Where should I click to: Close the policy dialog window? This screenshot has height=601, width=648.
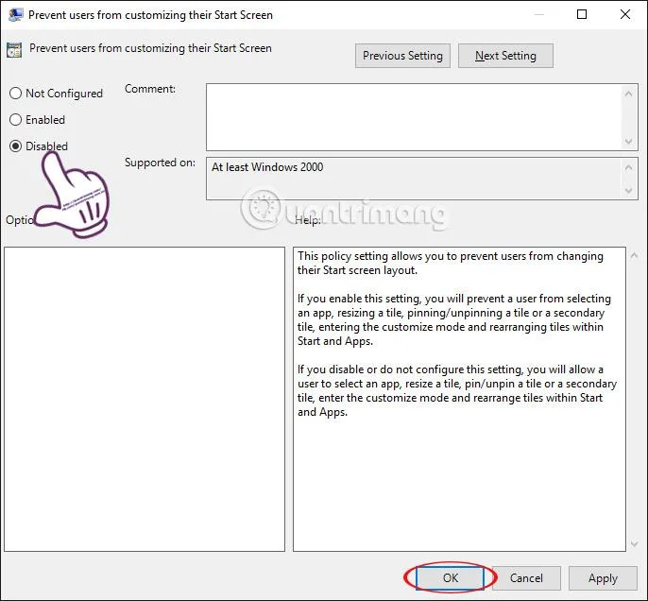[625, 14]
